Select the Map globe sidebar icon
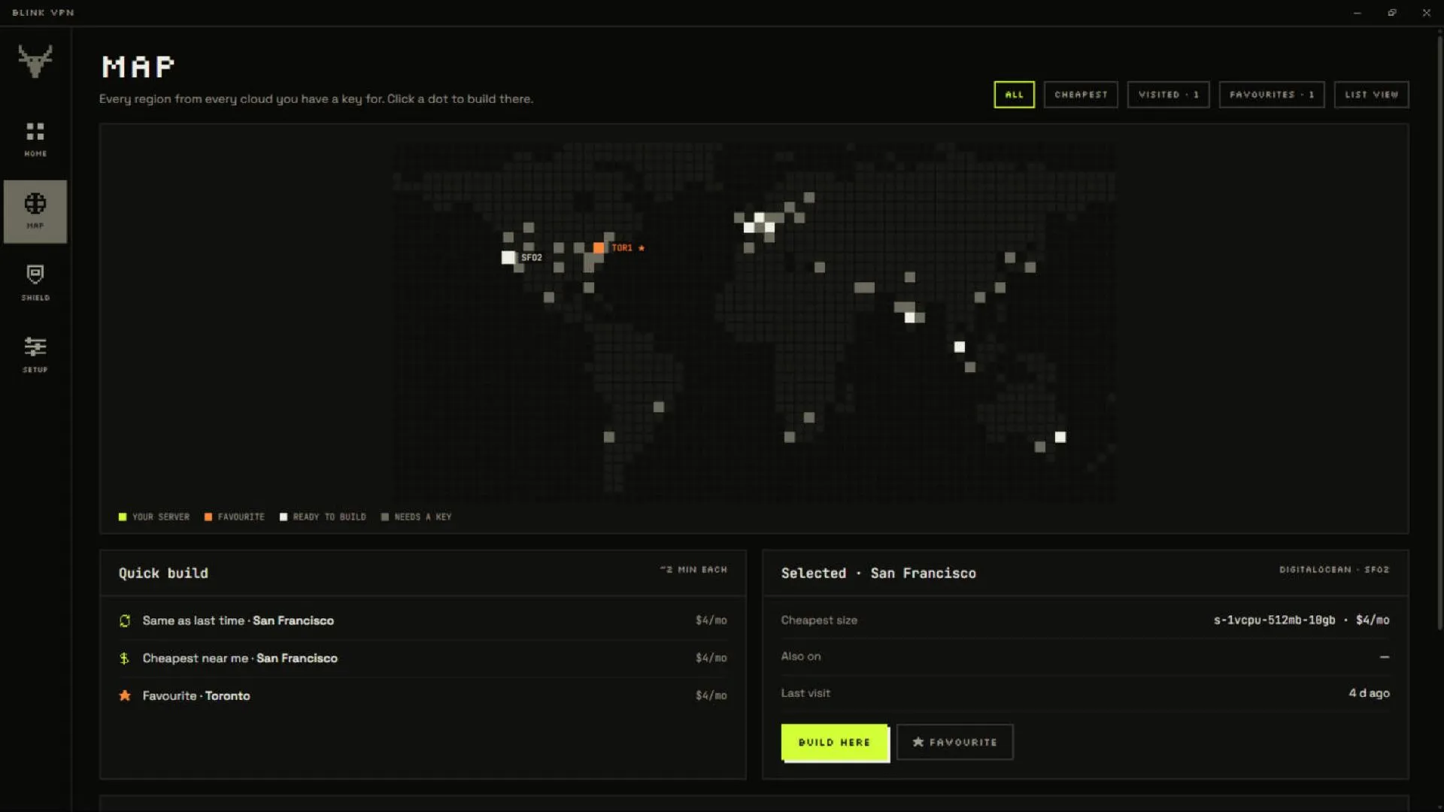The width and height of the screenshot is (1444, 812). (x=35, y=204)
